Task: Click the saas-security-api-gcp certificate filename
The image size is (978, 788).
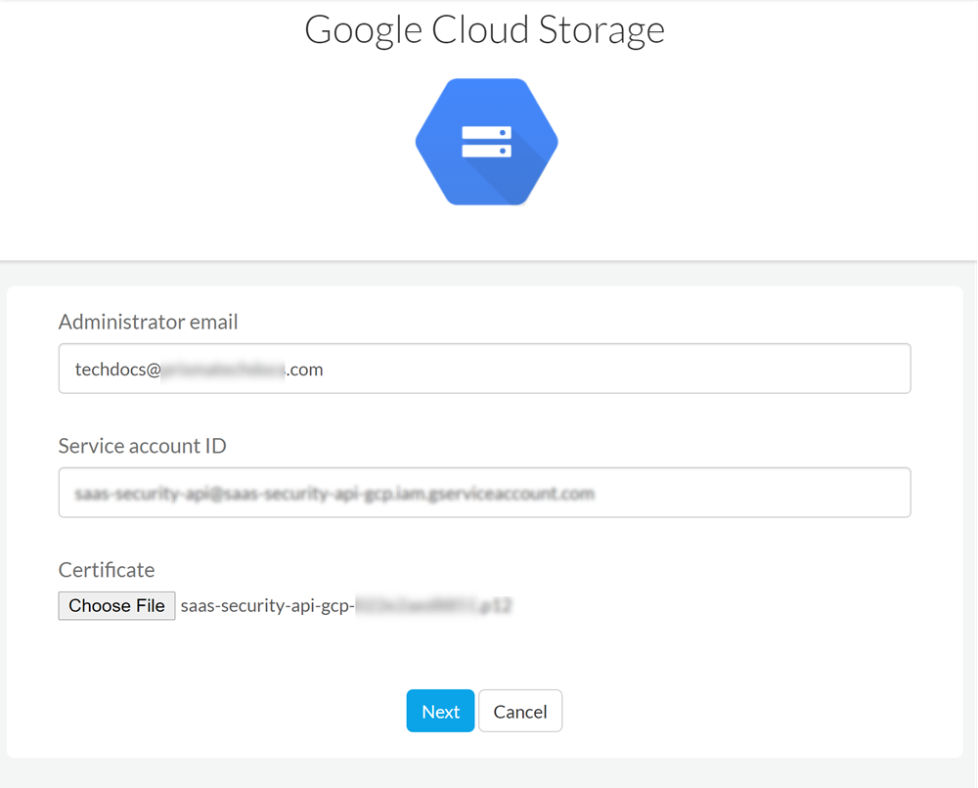Action: point(266,606)
